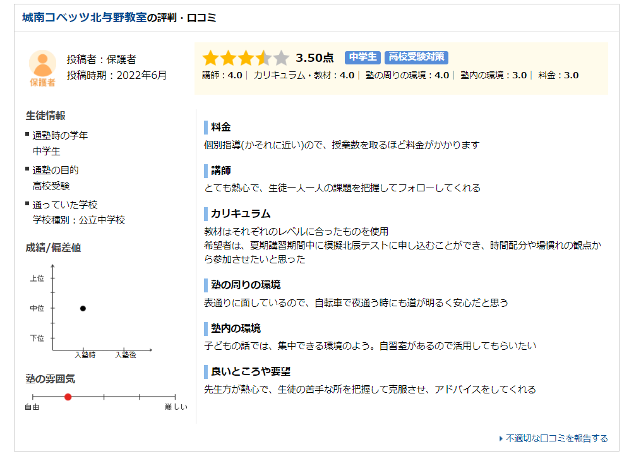The height and width of the screenshot is (461, 629).
Task: Click the 入塾後 axis label
Action: click(126, 355)
